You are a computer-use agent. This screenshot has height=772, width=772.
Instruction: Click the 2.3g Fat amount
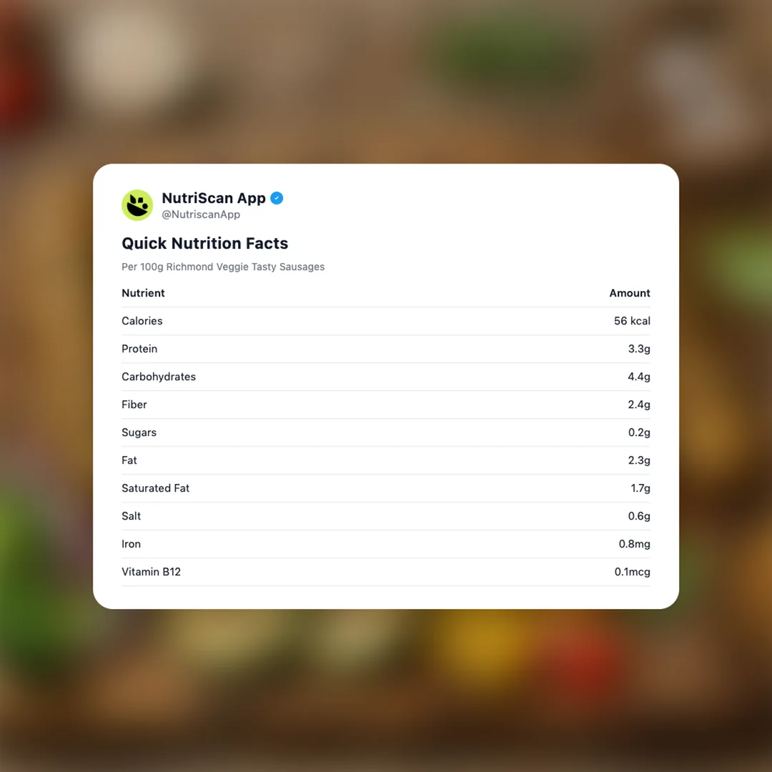click(x=639, y=460)
